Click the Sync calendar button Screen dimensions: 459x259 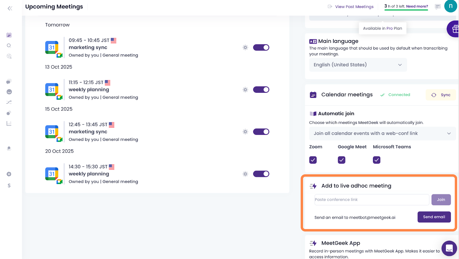click(x=441, y=95)
